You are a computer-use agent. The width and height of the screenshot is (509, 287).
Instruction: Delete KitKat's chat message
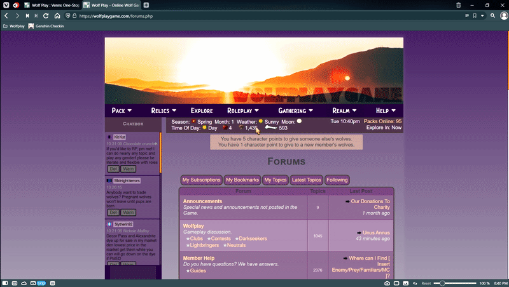(x=113, y=169)
